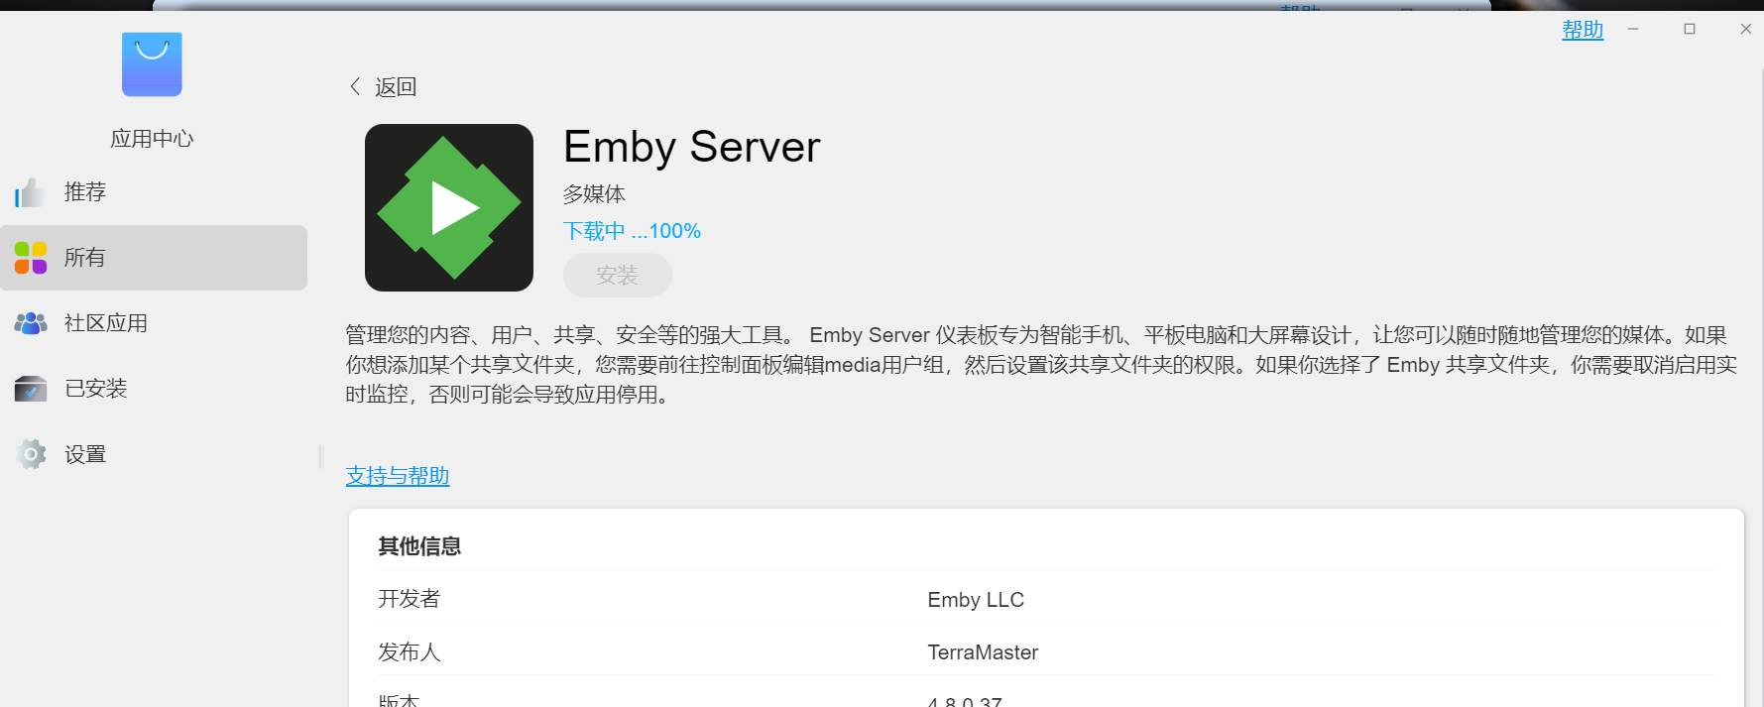Click the 下载中 ...100% progress text

(x=632, y=231)
